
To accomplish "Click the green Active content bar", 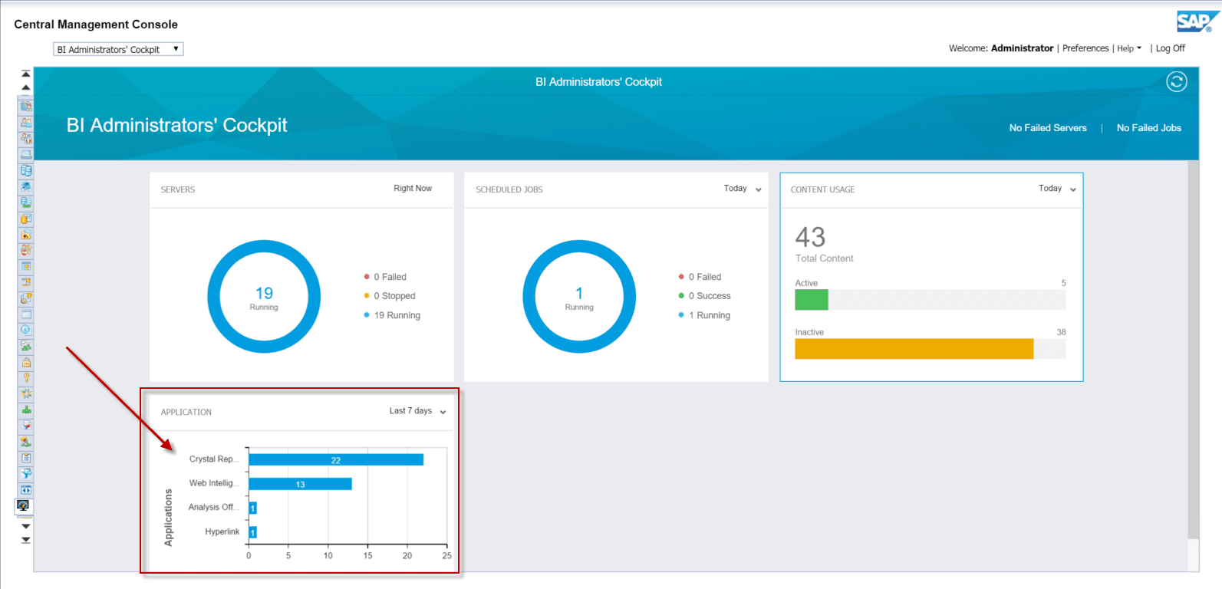I will [x=812, y=300].
